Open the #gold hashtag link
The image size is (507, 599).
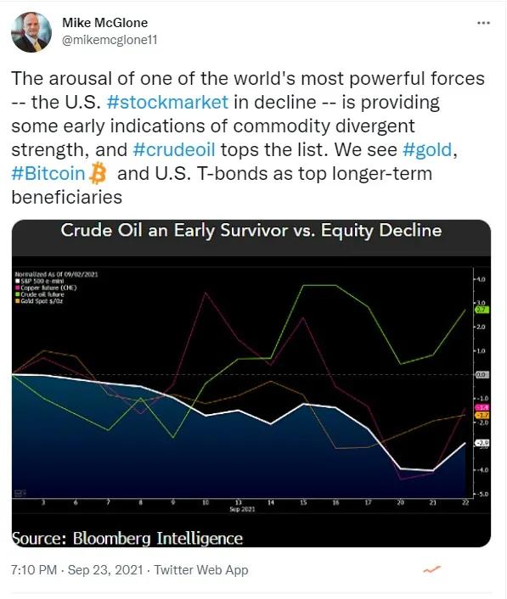click(x=427, y=149)
